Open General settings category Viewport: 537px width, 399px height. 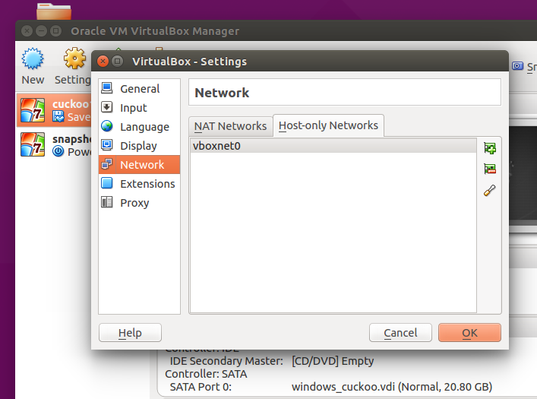point(140,89)
